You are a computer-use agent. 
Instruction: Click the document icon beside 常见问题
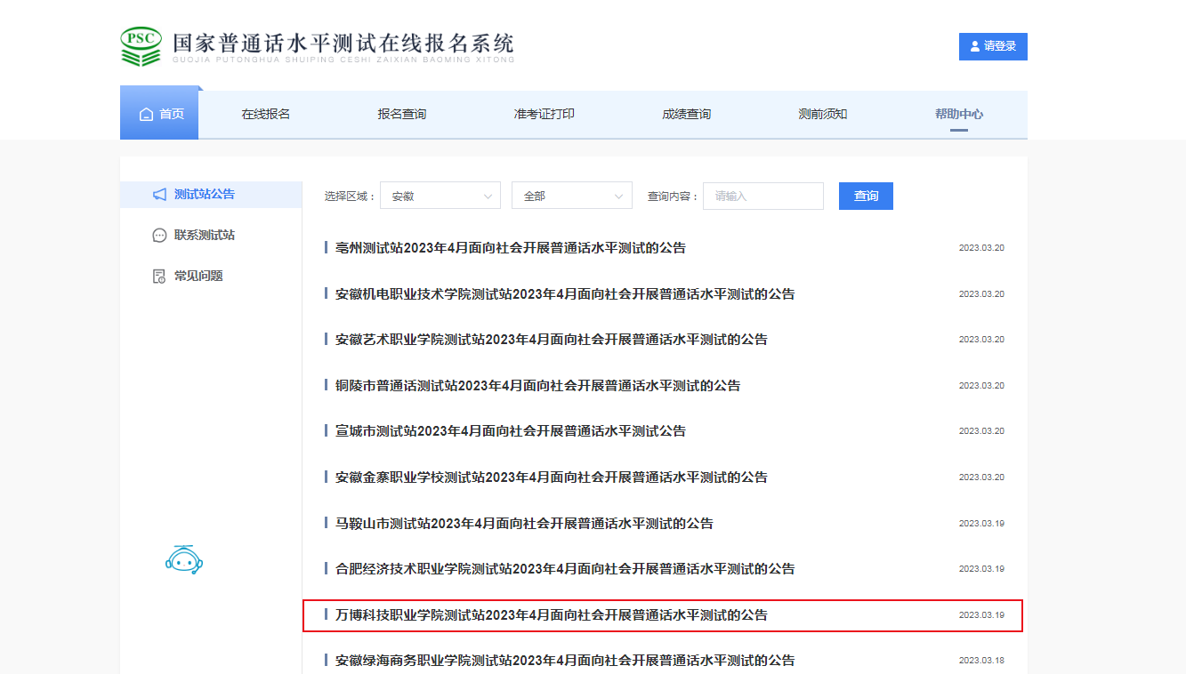click(x=159, y=277)
